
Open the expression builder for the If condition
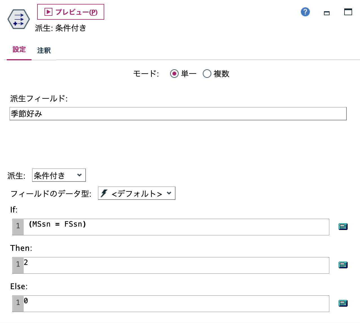[343, 226]
